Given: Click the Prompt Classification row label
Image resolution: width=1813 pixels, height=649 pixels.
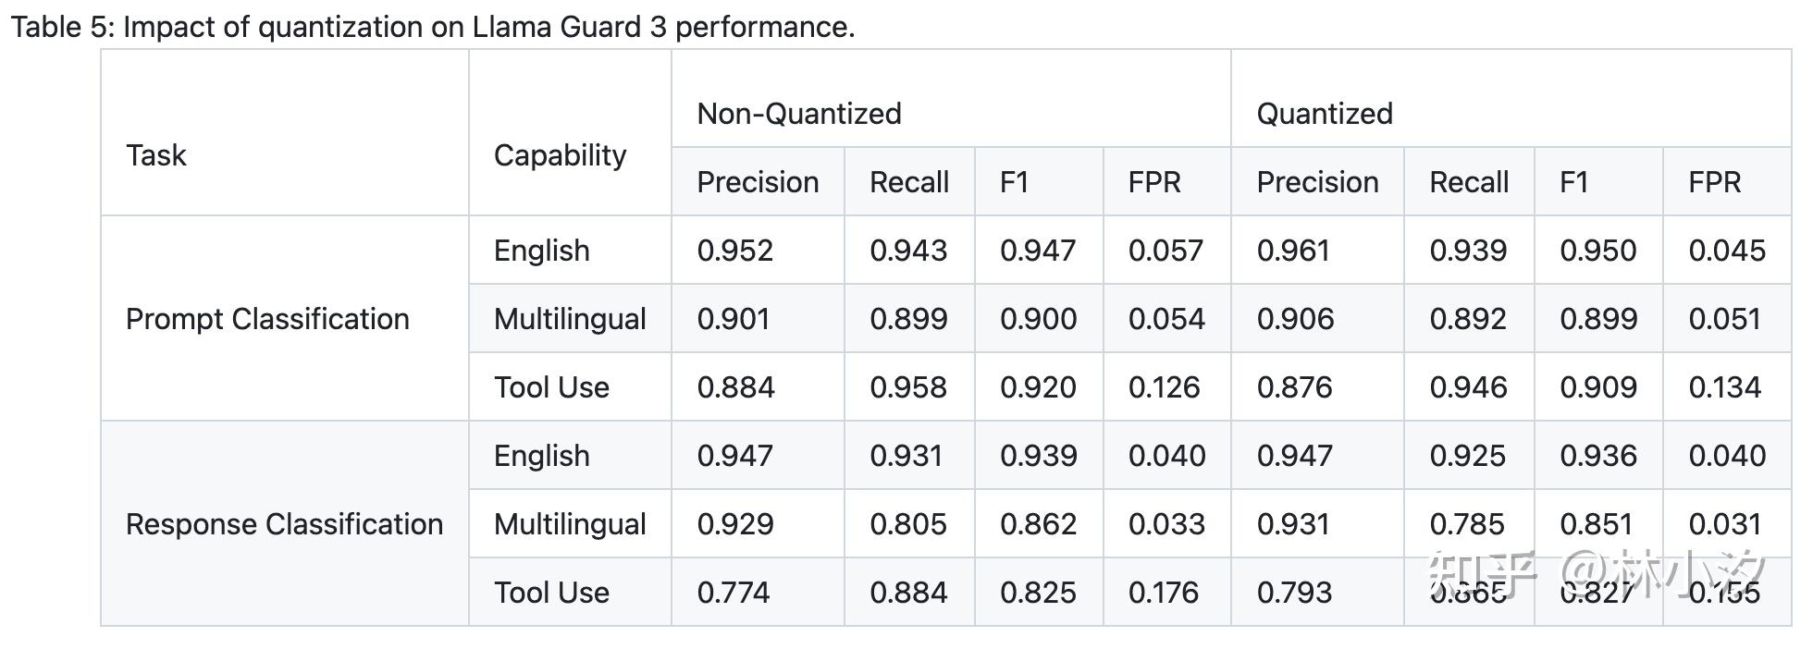Looking at the screenshot, I should [267, 319].
